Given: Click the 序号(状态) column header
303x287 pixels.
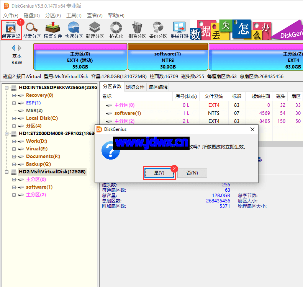Looking at the screenshot, I should [186, 96].
